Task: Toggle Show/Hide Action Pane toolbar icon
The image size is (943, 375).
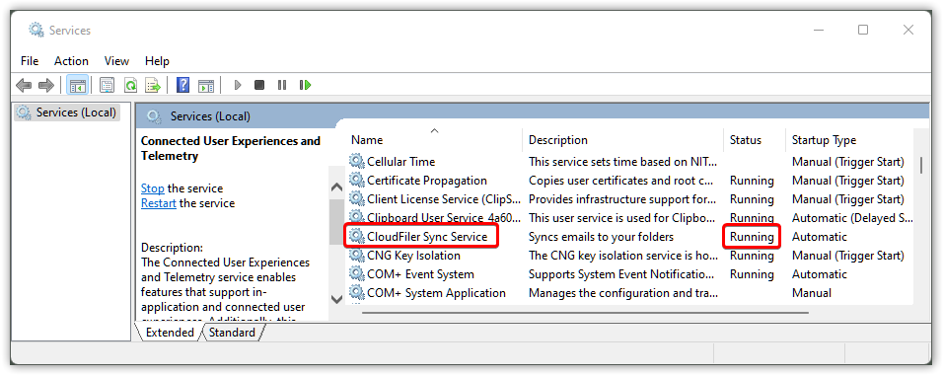Action: pyautogui.click(x=206, y=85)
